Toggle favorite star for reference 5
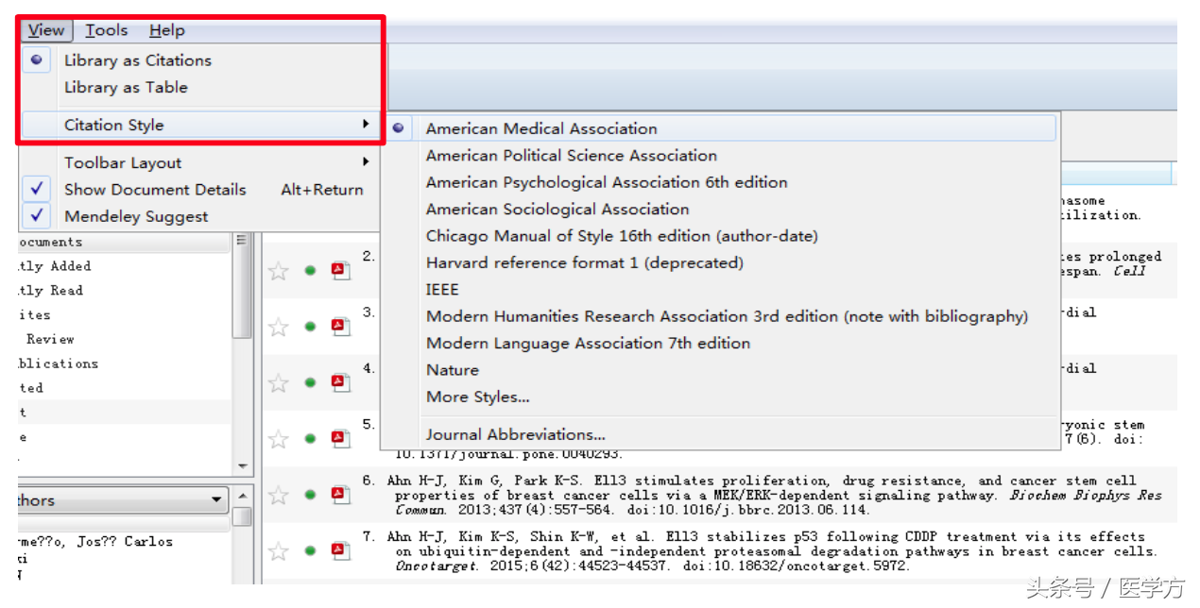This screenshot has height=608, width=1200. tap(278, 439)
